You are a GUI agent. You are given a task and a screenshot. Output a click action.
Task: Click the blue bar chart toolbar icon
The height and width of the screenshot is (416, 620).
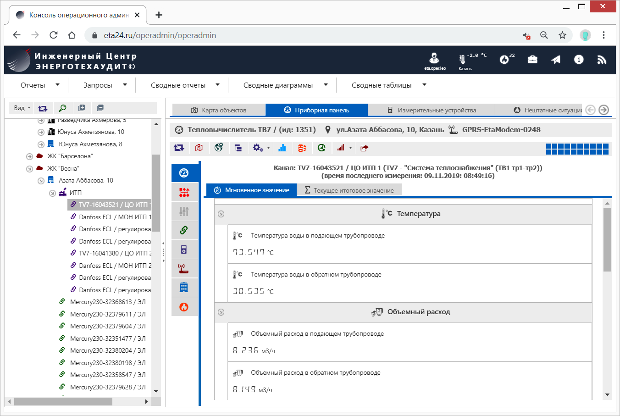pos(282,148)
